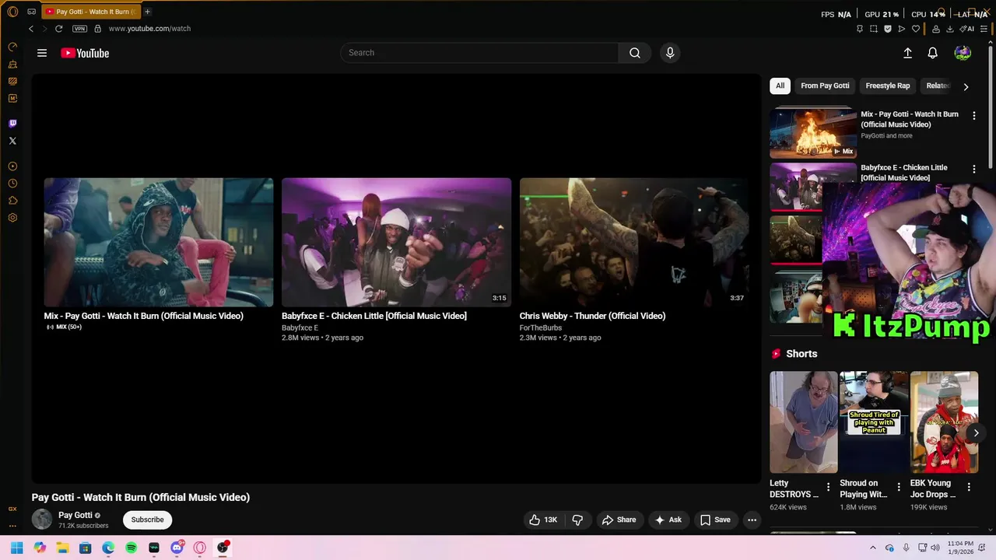Like the video with 13K thumbs up

pyautogui.click(x=543, y=520)
